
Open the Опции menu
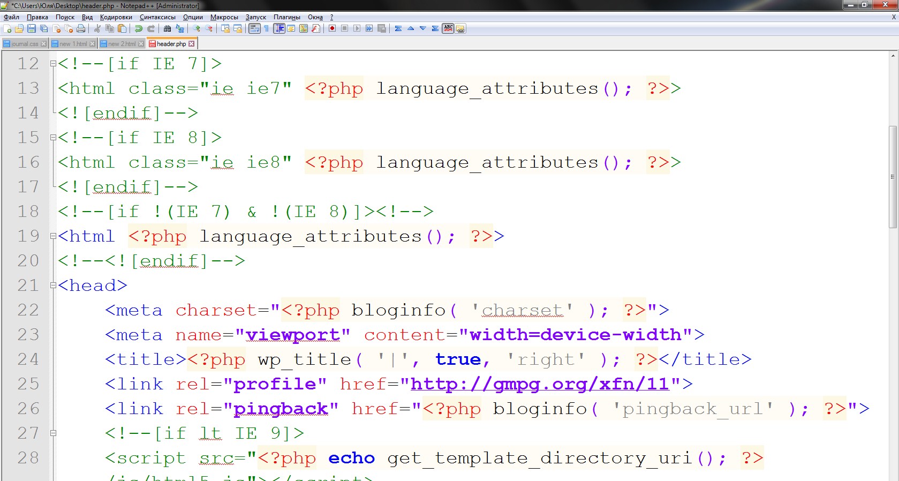193,17
